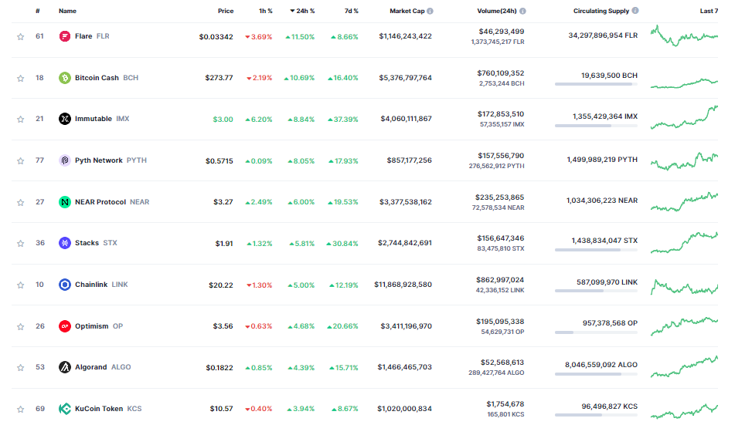735x425 pixels.
Task: Star the KuCoin Token row
Action: 21,409
